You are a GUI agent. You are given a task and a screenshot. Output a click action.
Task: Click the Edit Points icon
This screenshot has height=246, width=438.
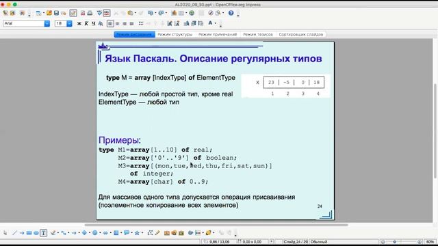tap(150, 233)
